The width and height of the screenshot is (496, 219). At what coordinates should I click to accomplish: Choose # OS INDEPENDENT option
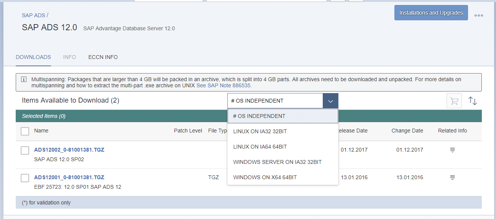[283, 116]
